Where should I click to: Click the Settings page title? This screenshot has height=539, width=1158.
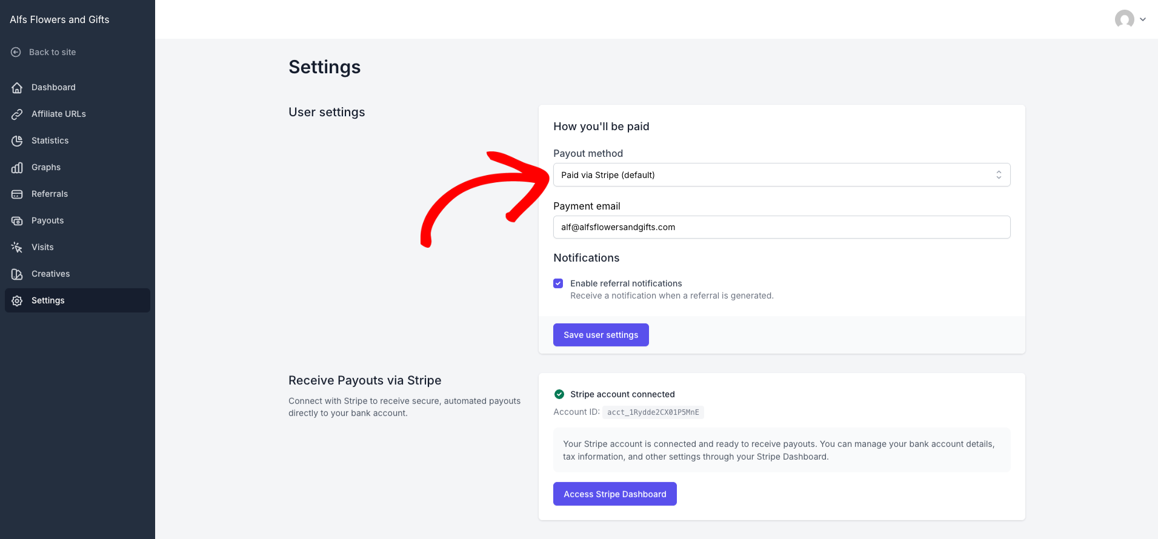pos(324,67)
